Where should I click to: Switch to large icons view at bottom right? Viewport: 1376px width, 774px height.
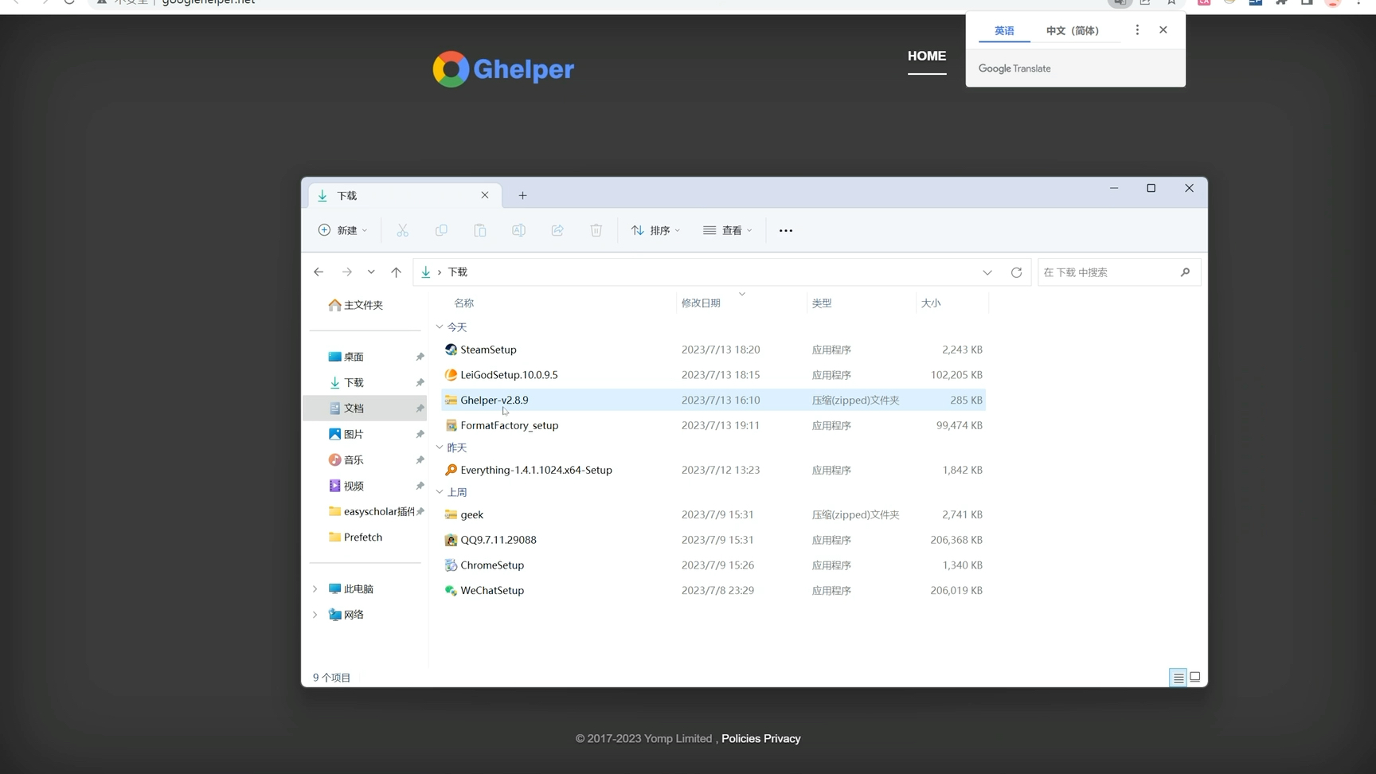click(x=1194, y=677)
